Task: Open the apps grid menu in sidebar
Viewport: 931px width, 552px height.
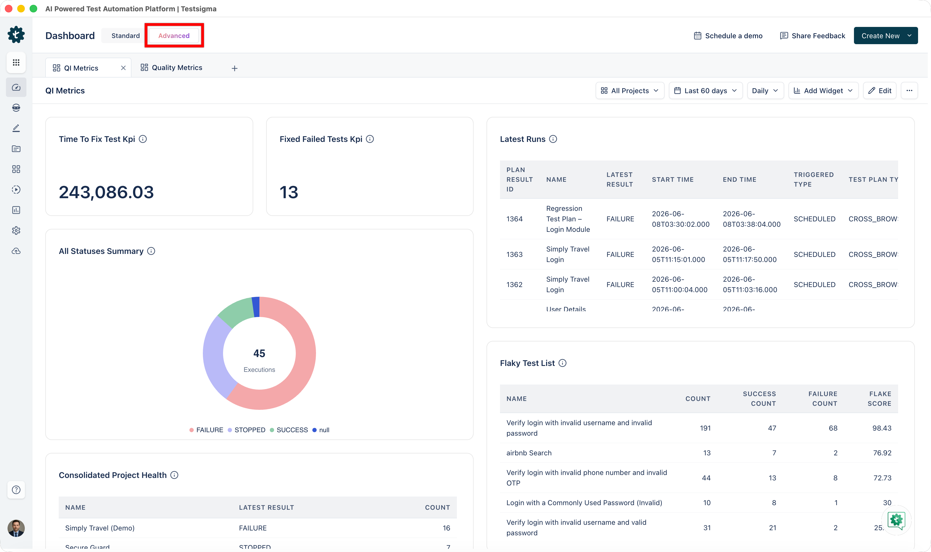Action: [x=16, y=62]
